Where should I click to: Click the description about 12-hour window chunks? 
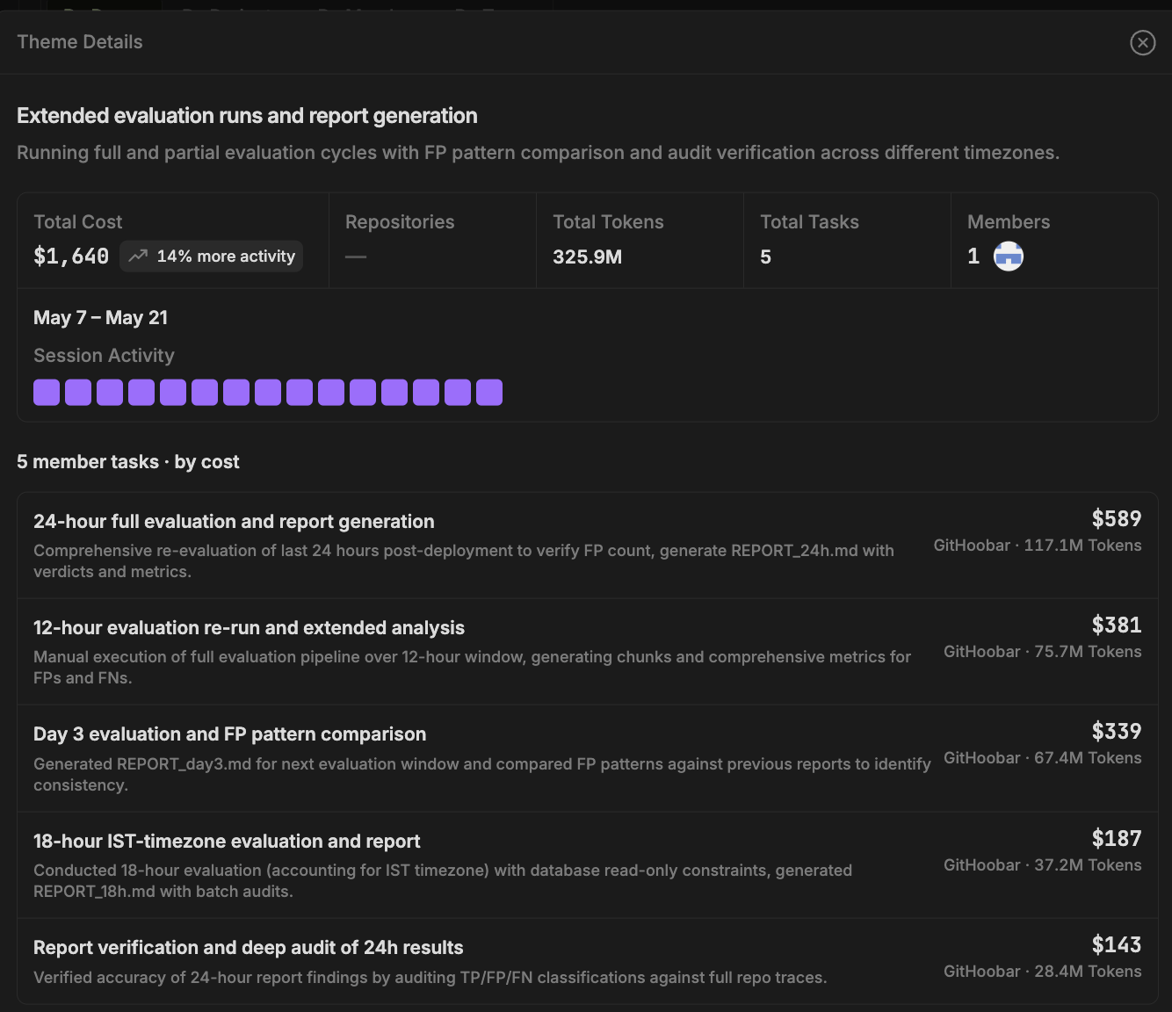click(x=472, y=668)
